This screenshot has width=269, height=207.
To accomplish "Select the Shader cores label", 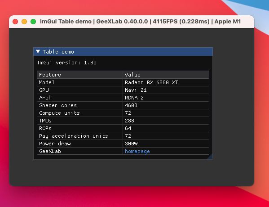I will (x=58, y=105).
